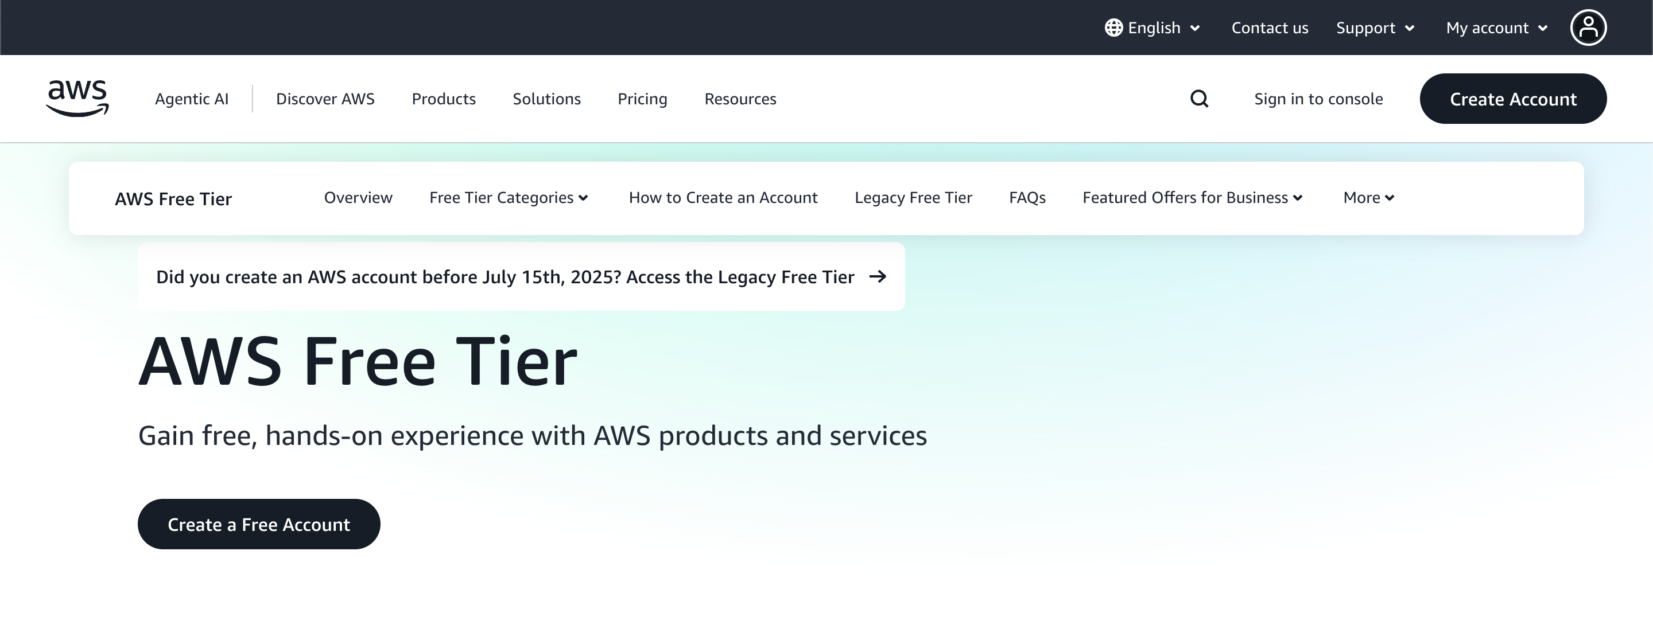Screen dimensions: 1653x625
Task: Open the search using the magnifier icon
Action: (x=1198, y=99)
